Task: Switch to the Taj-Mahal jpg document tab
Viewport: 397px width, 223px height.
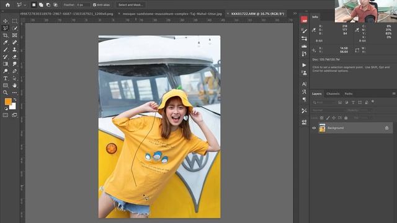Action: point(172,14)
